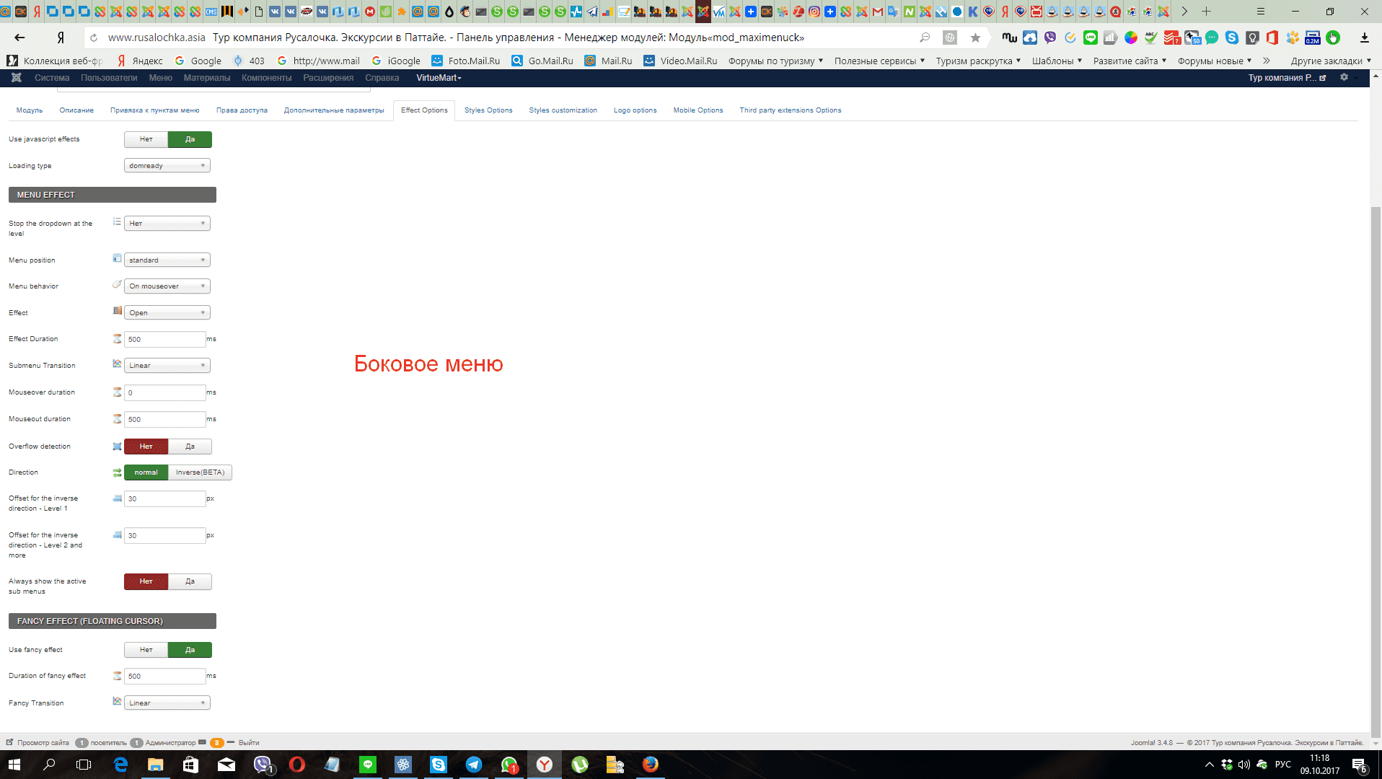This screenshot has height=779, width=1382.
Task: Enable Overflow detection with Да
Action: [x=190, y=446]
